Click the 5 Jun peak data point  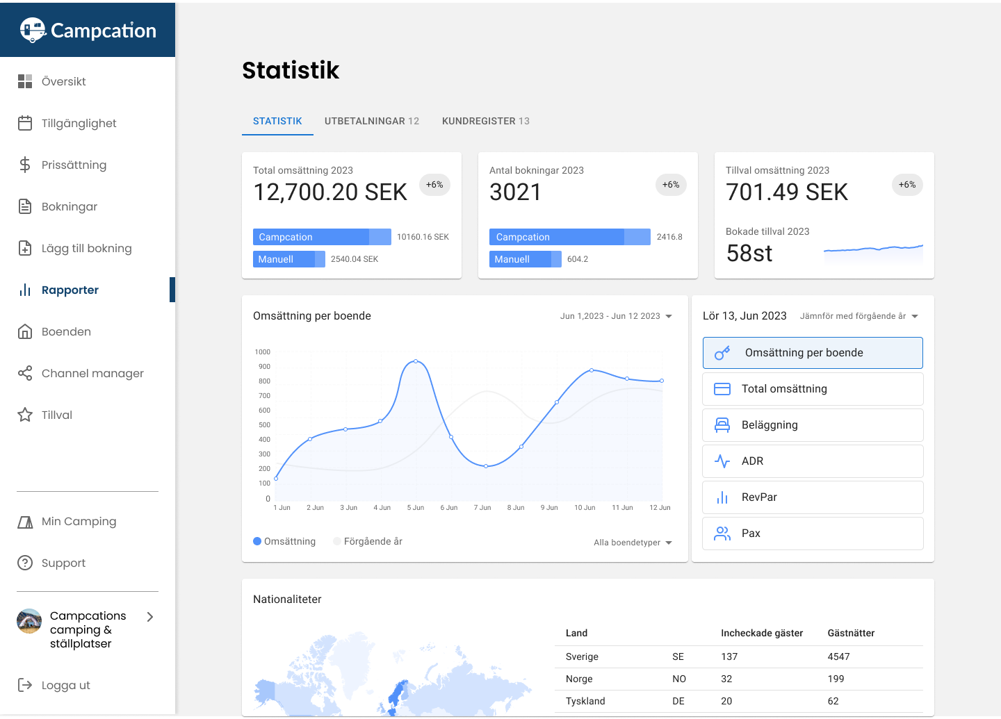coord(416,361)
